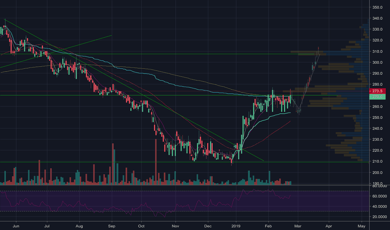Select the ascending green trendline near Sep
Viewport: 390px width, 230px height.
coord(56,51)
